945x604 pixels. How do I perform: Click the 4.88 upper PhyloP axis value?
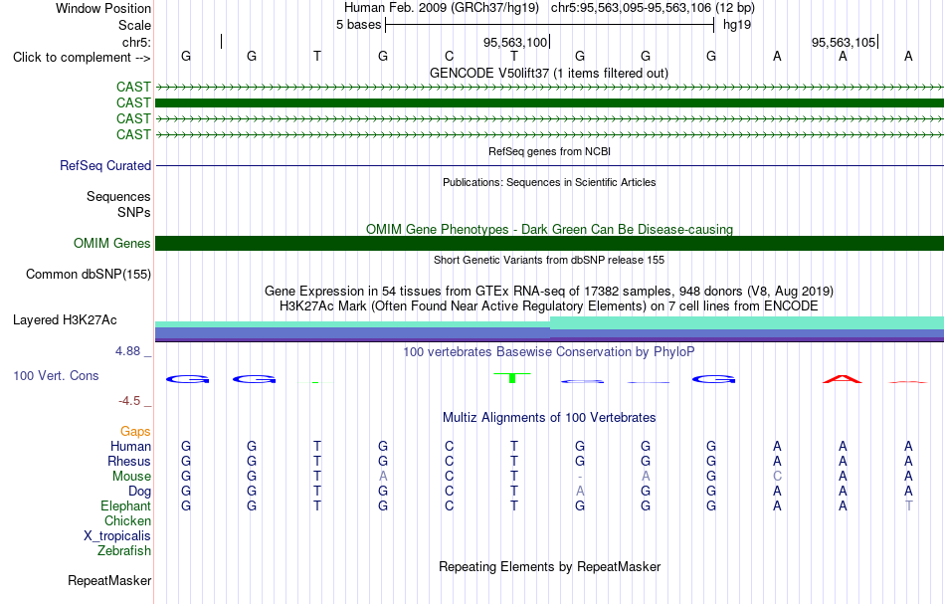(127, 351)
